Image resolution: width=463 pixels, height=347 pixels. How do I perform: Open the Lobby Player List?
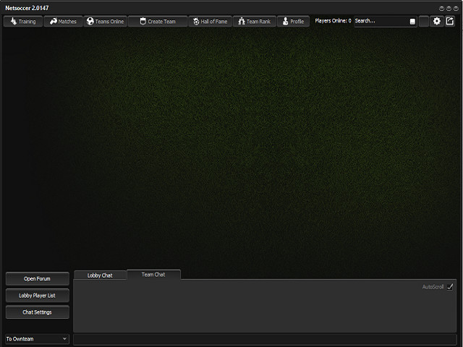[38, 295]
